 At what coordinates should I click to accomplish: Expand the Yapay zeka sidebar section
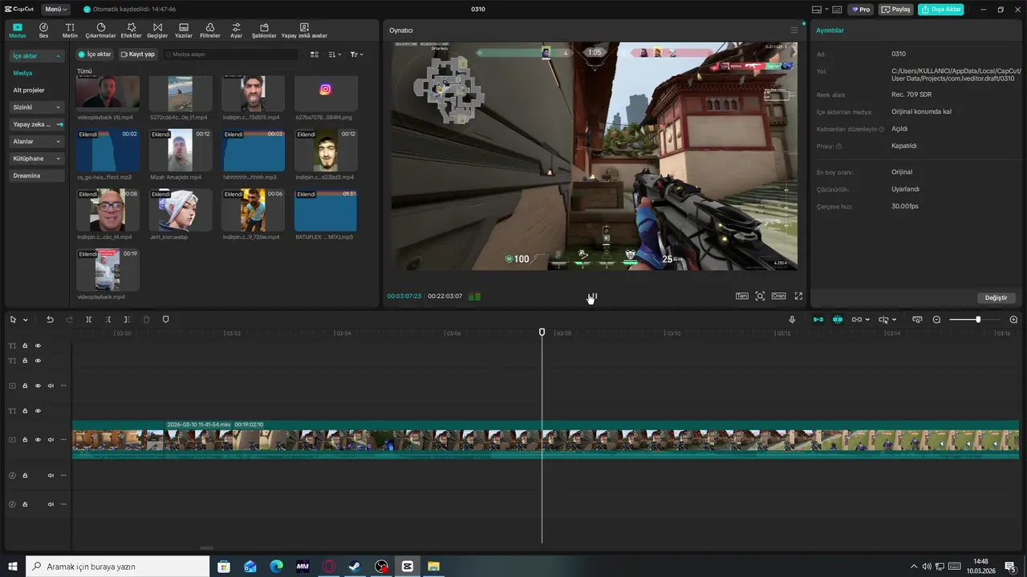point(36,124)
